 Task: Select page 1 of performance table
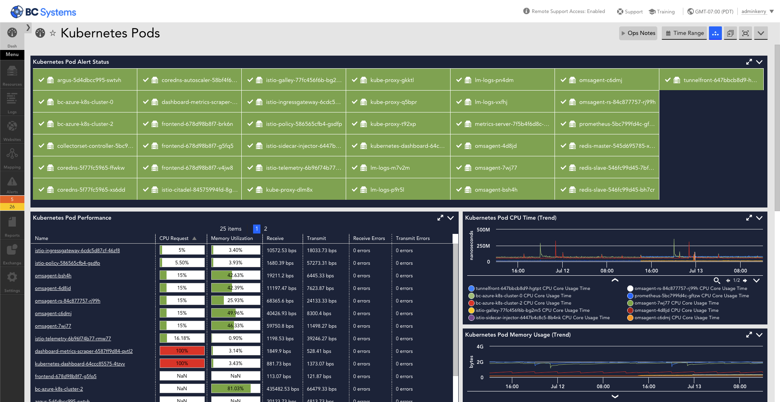(x=257, y=229)
